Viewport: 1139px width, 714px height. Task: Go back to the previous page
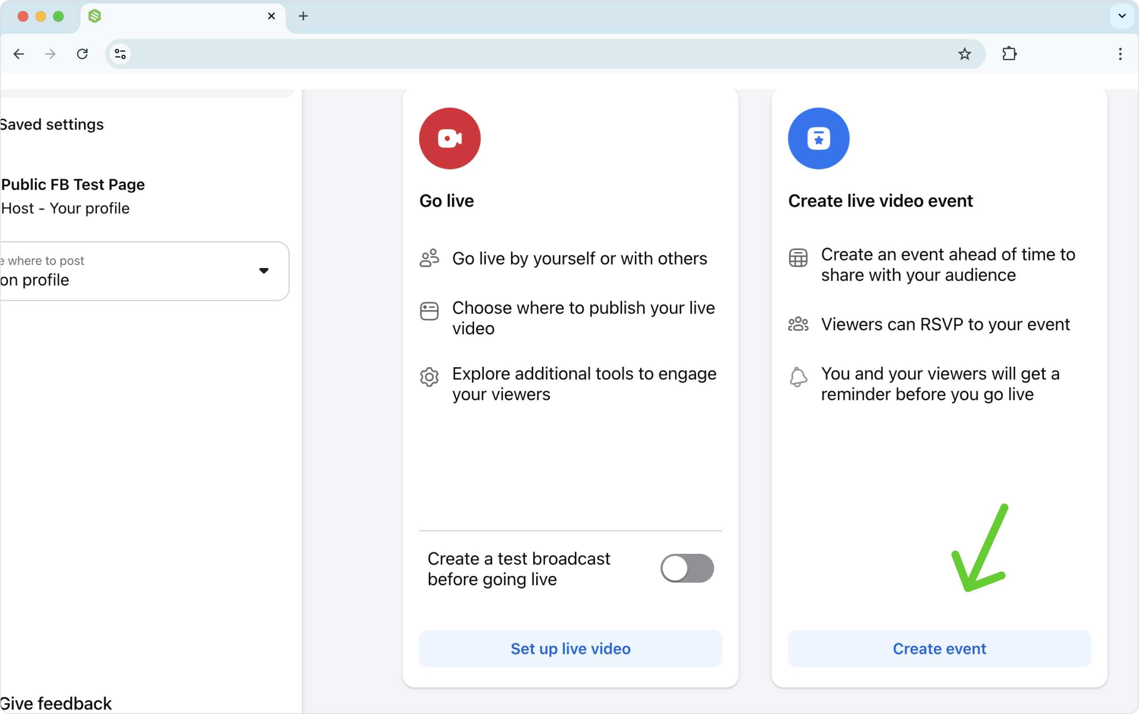coord(19,54)
